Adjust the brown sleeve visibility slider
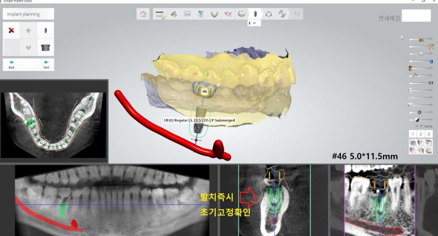This screenshot has height=236, width=438. coord(421,68)
